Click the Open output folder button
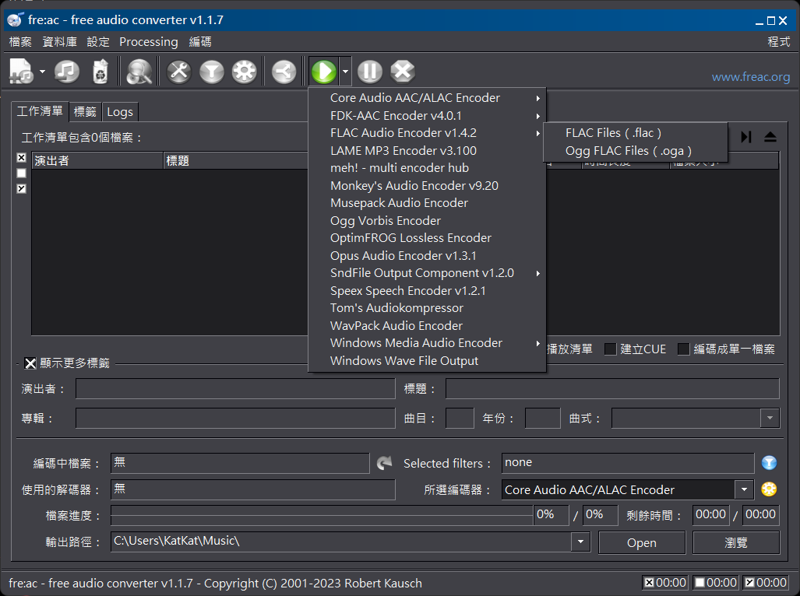This screenshot has height=596, width=800. [641, 542]
